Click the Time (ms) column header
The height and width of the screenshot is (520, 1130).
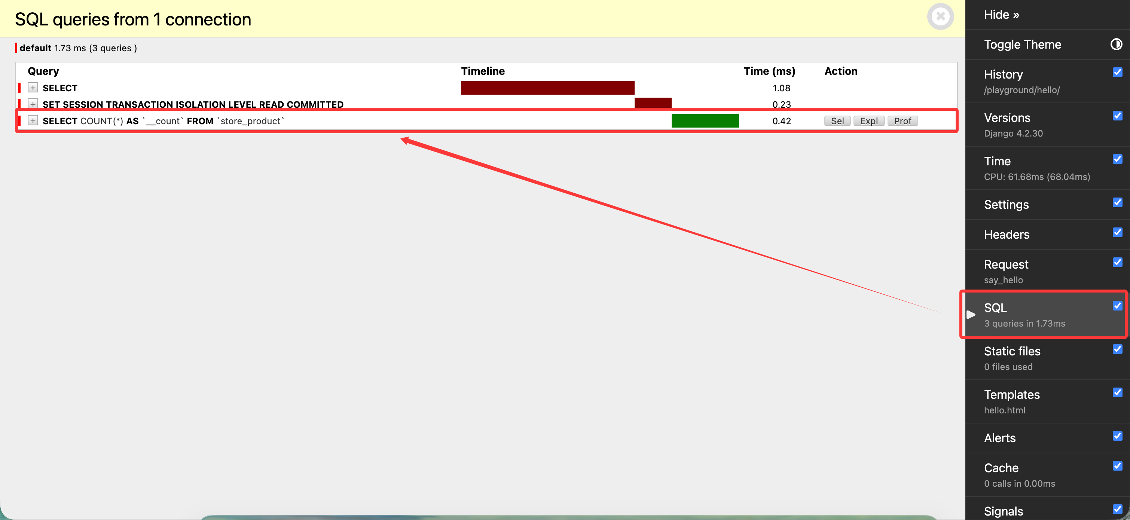(769, 71)
